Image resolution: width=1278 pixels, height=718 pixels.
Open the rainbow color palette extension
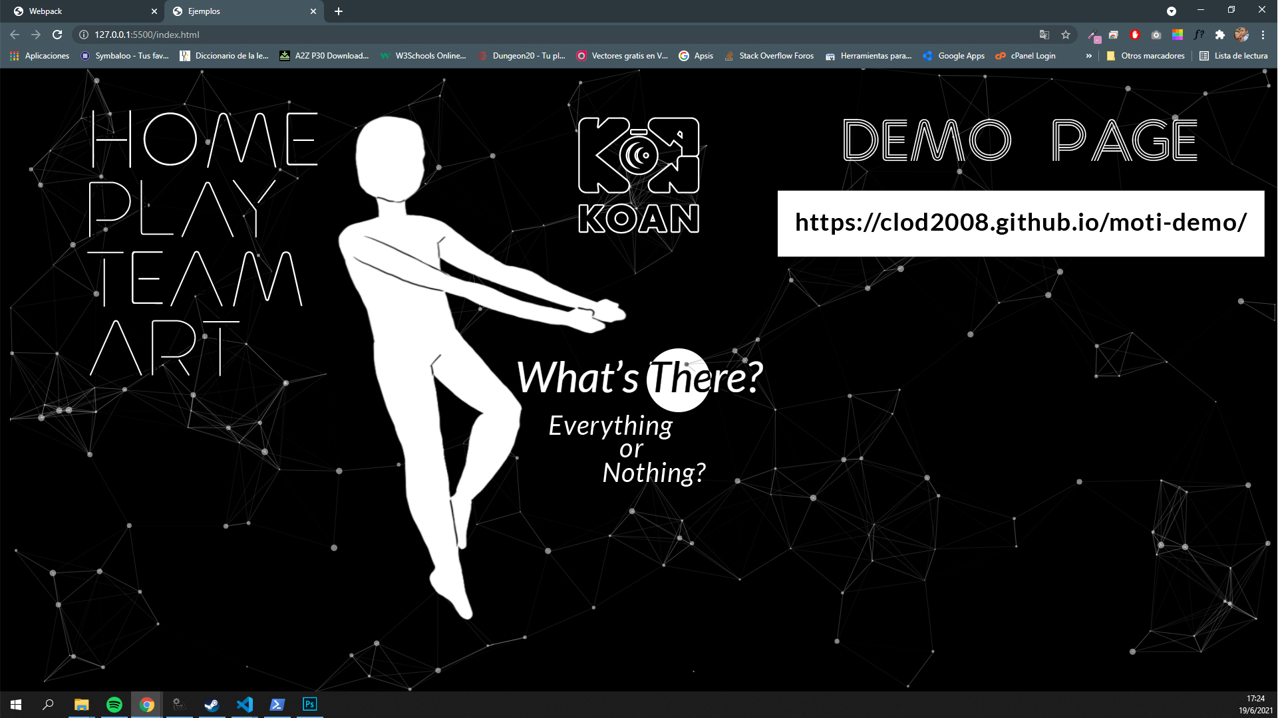tap(1178, 35)
